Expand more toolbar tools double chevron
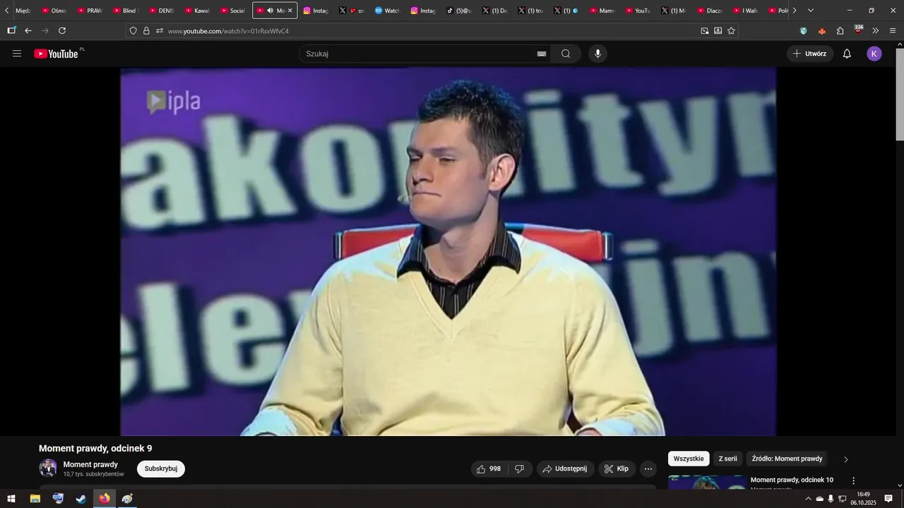 pos(876,31)
